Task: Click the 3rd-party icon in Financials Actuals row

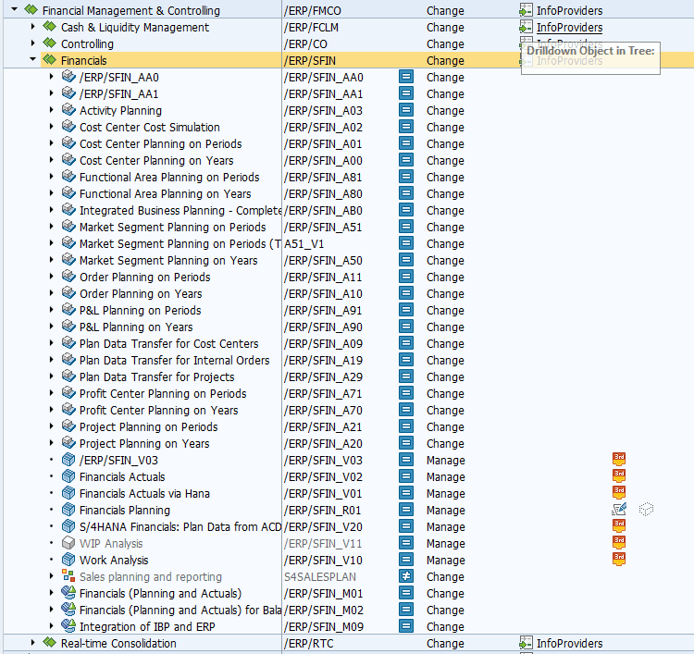Action: click(619, 476)
